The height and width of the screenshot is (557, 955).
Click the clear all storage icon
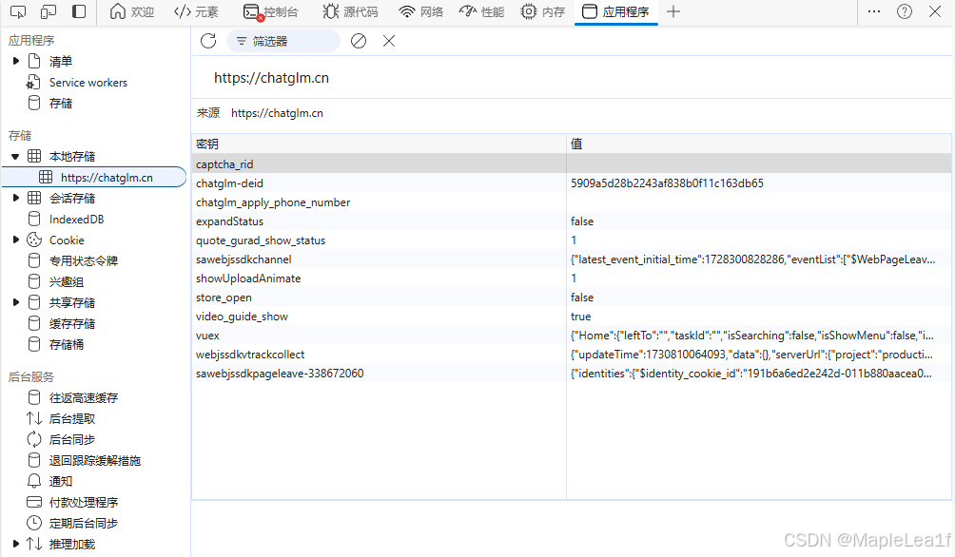359,41
